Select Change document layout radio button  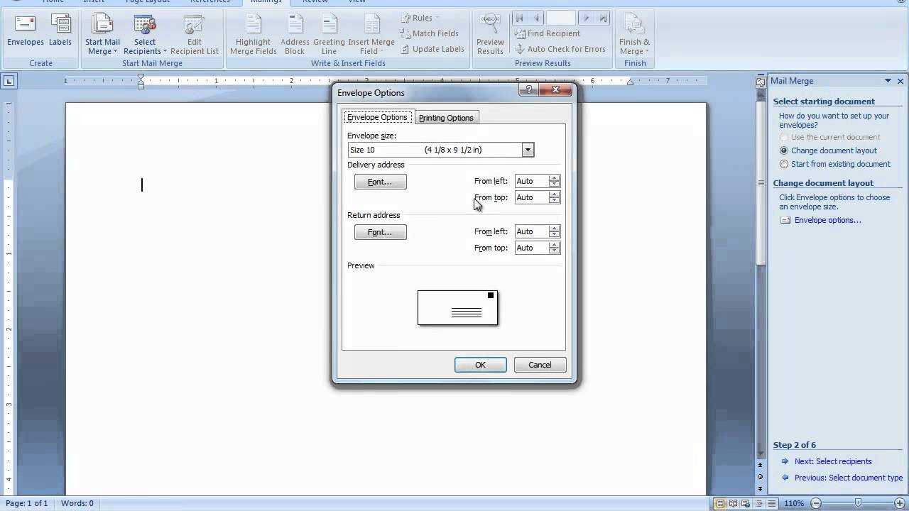point(784,150)
